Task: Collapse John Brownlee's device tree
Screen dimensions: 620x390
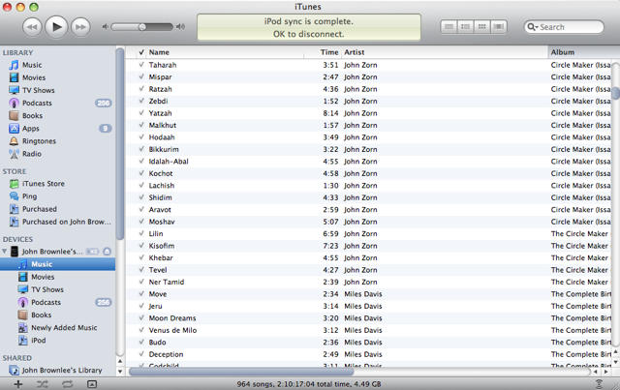Action: 4,252
